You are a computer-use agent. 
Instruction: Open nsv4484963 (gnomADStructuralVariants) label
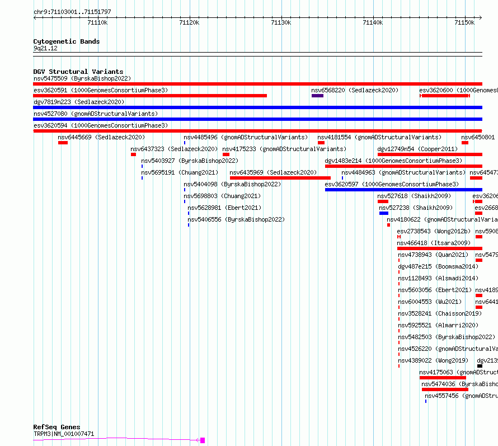pos(403,172)
